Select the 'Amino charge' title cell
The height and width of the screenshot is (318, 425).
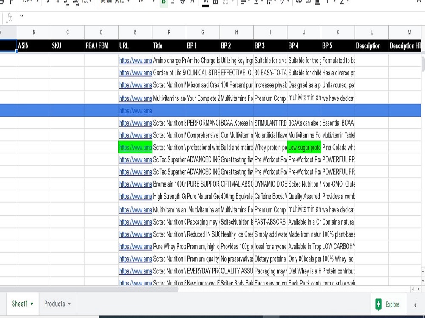169,61
